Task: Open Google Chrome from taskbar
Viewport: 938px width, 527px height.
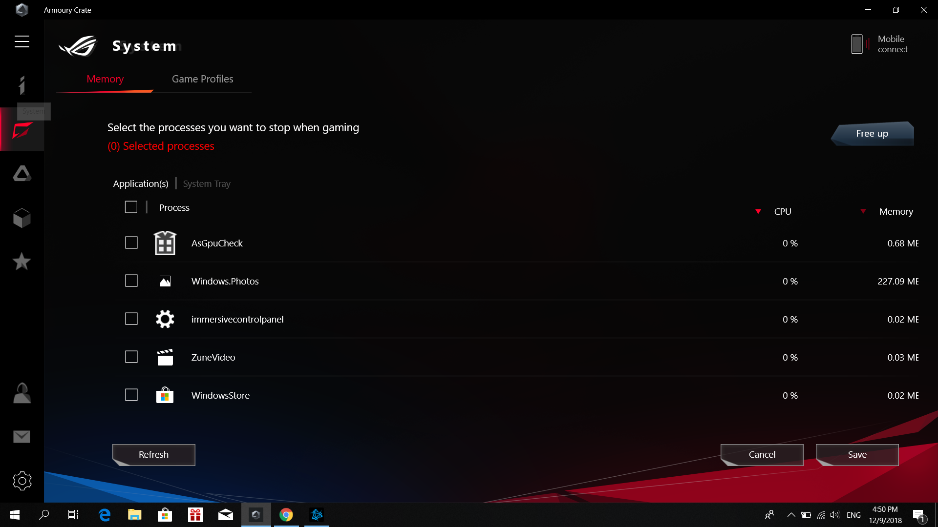Action: pos(286,515)
